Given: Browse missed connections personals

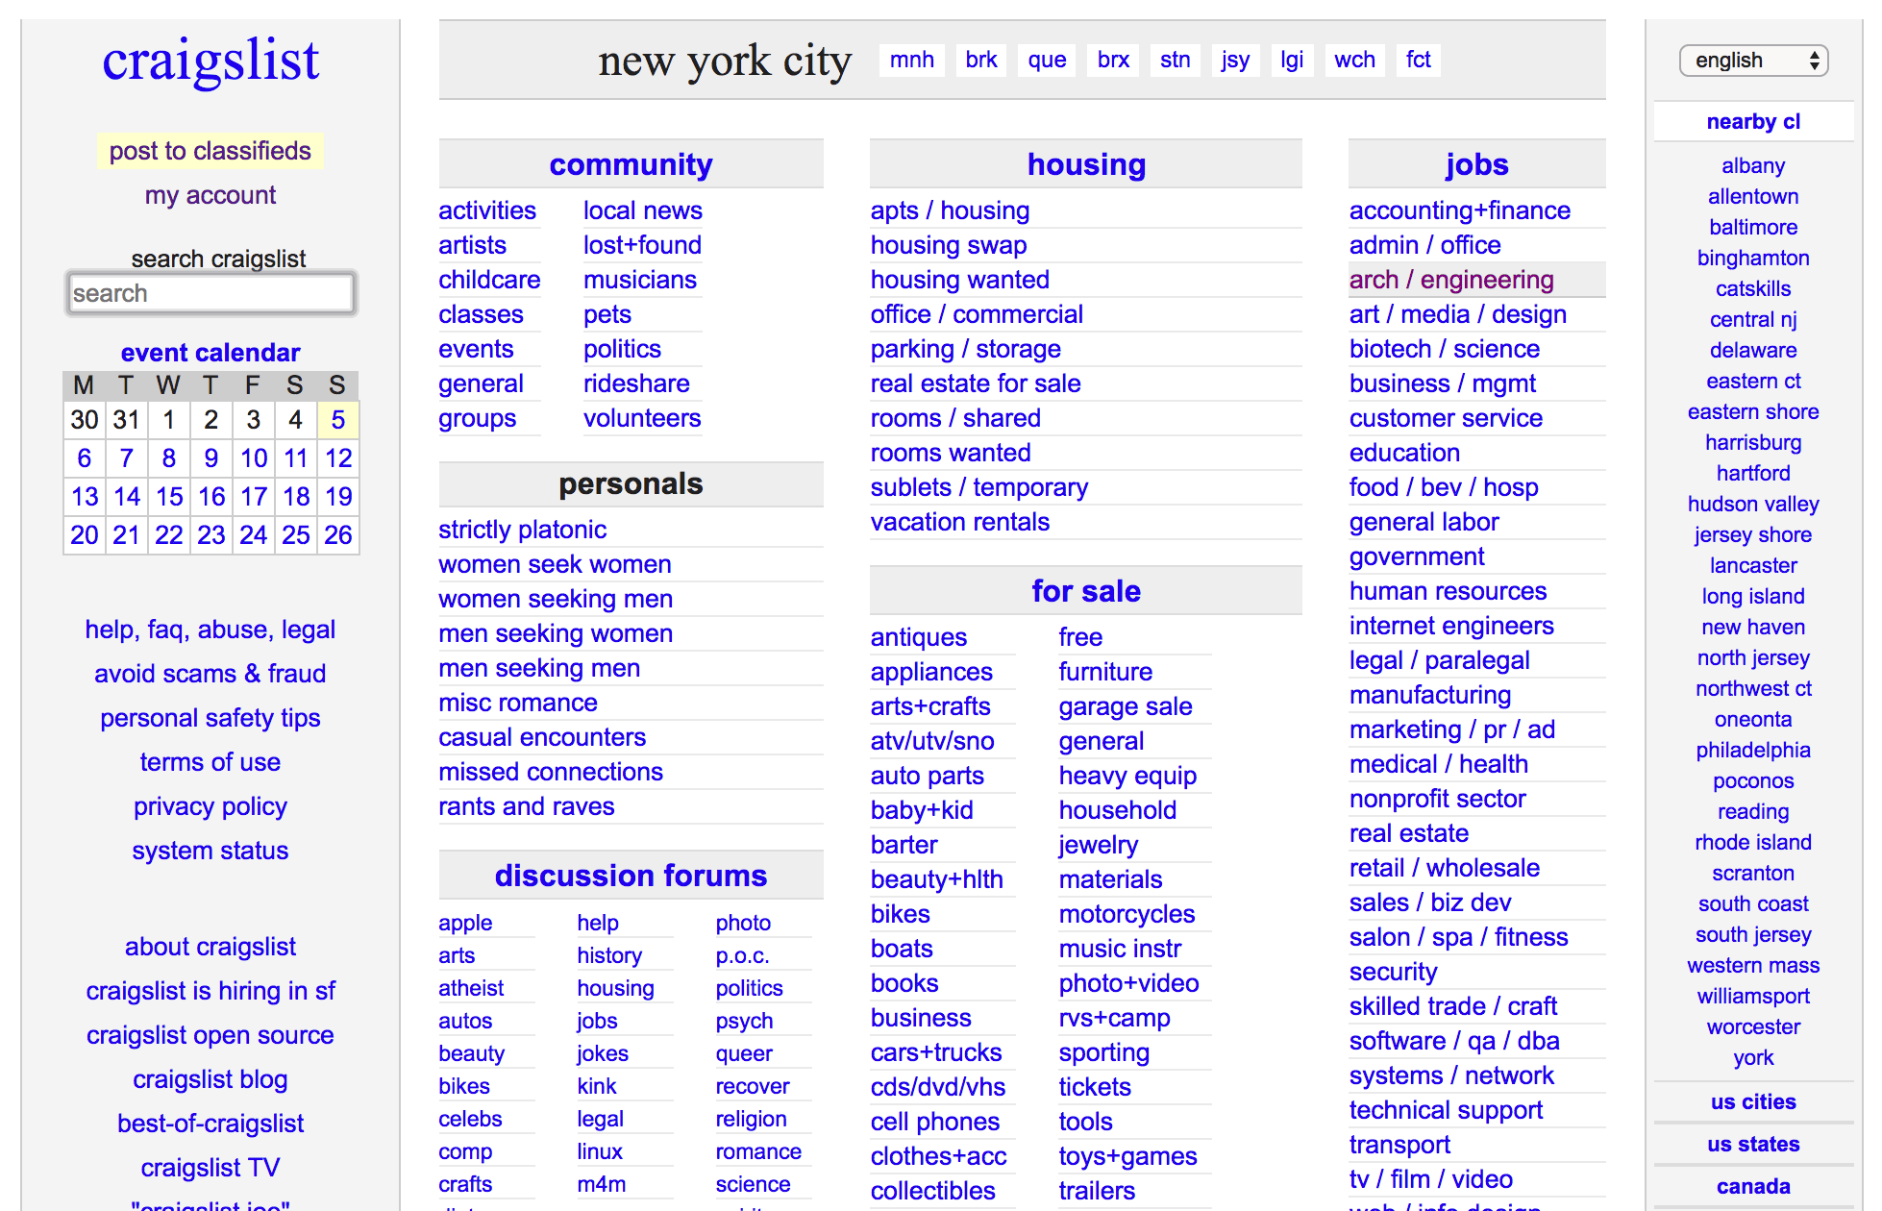Looking at the screenshot, I should pos(550,772).
